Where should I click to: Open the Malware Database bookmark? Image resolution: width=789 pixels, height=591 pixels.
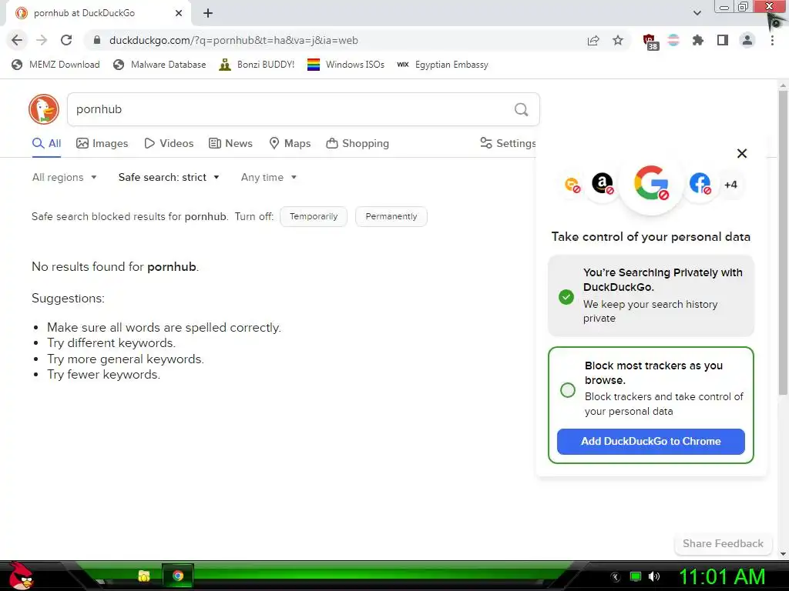point(159,65)
